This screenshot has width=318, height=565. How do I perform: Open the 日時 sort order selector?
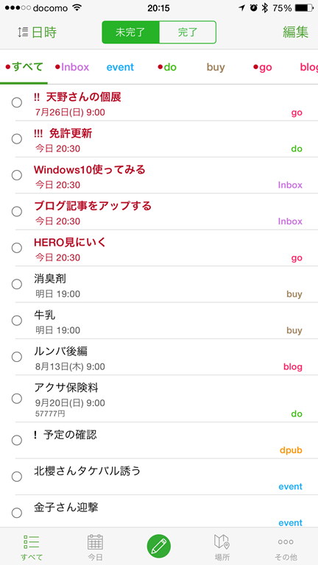(44, 32)
